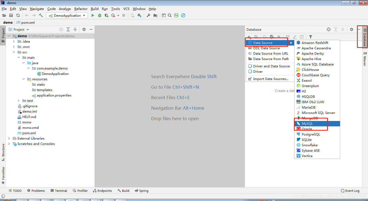Expand External Libraries node
368x201 pixels.
click(9, 138)
